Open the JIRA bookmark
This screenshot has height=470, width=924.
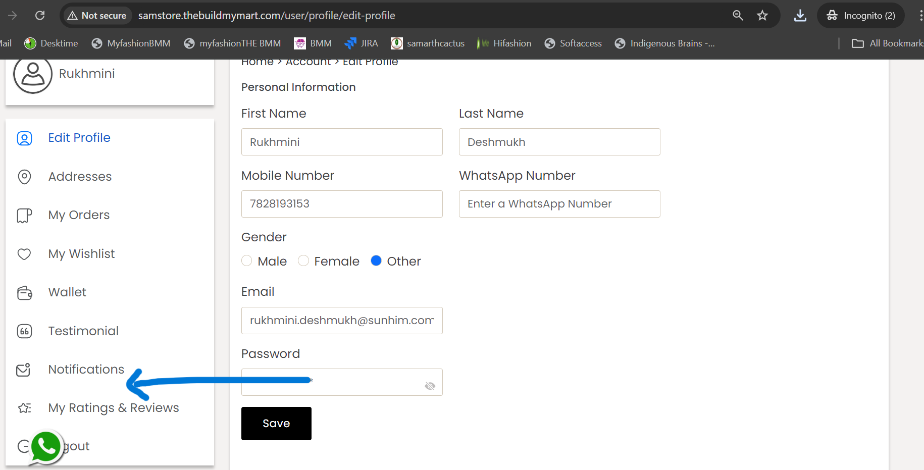[x=362, y=43]
